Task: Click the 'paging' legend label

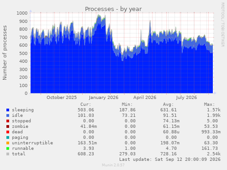Action: [20, 137]
